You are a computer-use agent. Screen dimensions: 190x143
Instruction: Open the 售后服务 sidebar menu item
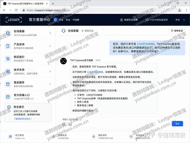click(28, 84)
